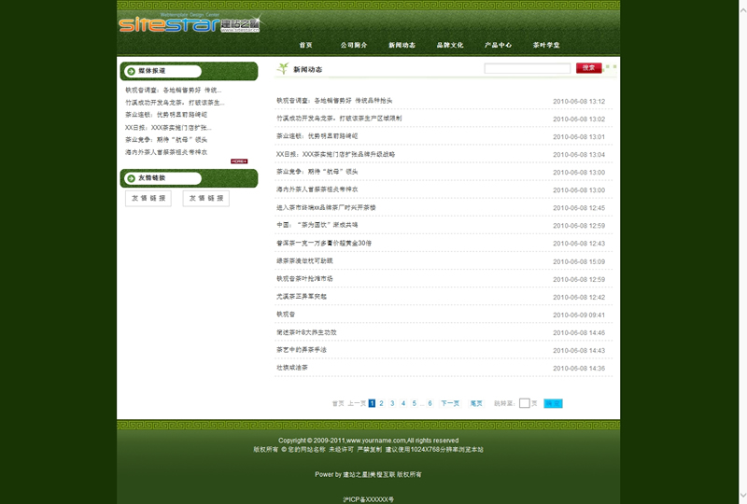Click the jump-to-page number input box
The height and width of the screenshot is (504, 747).
pos(524,403)
